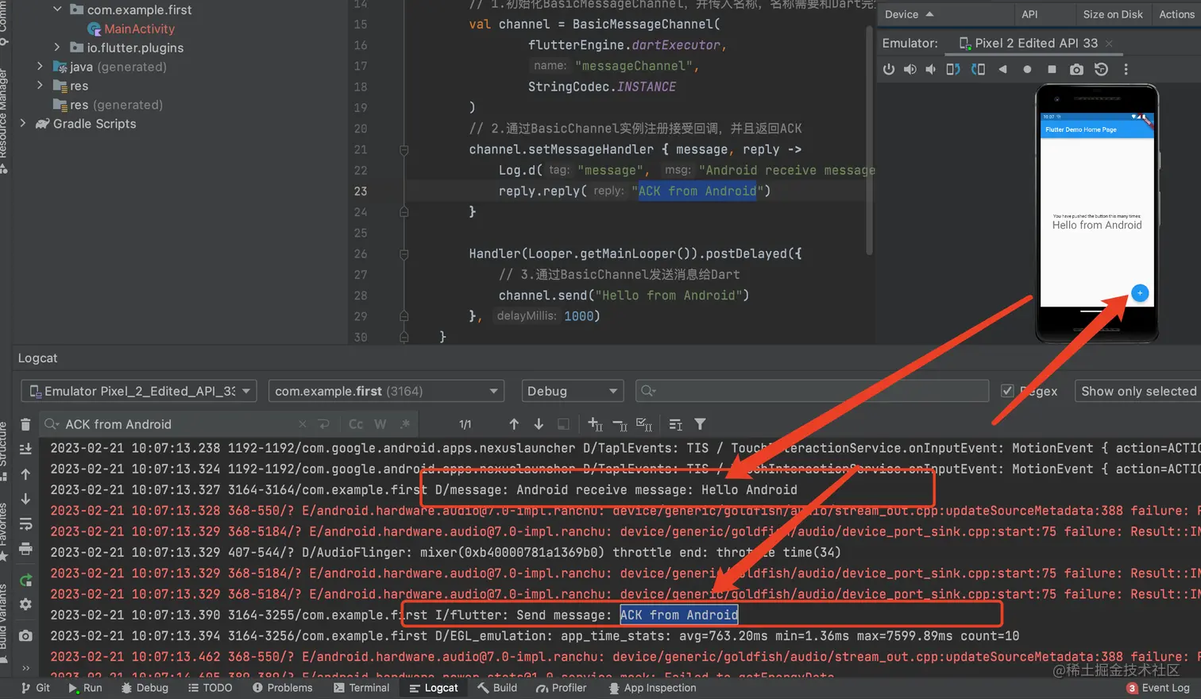
Task: Toggle whole words W option
Action: [x=380, y=424]
